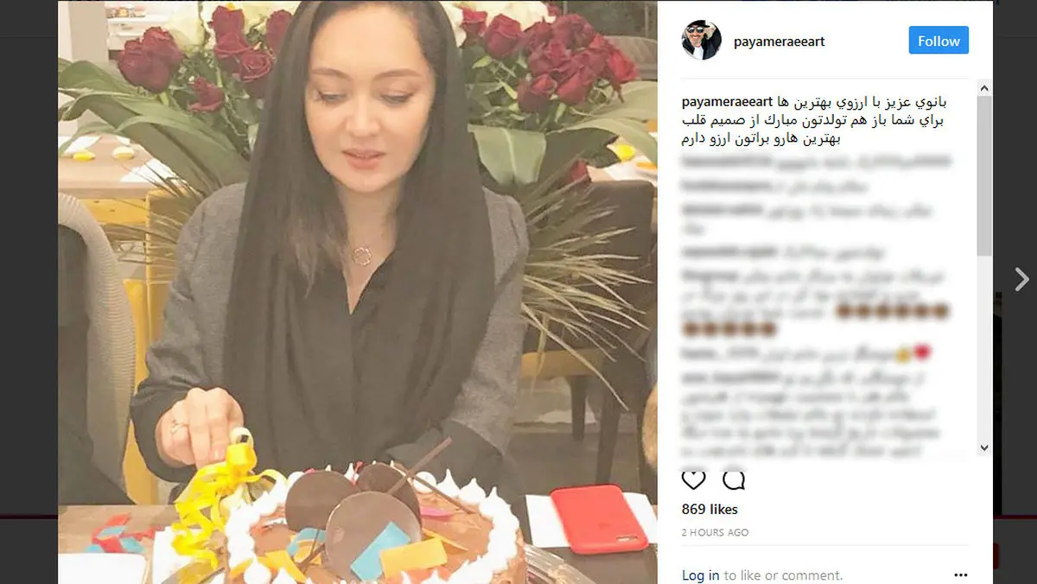
Task: Click the comments scrollbar up arrow
Action: (984, 87)
